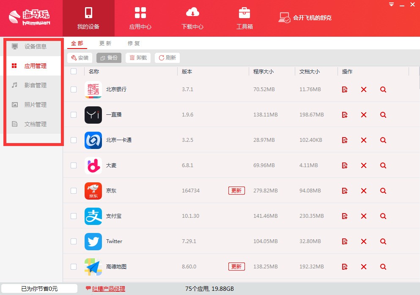Uninstall 支付宝 with its X icon
This screenshot has height=295, width=420.
click(x=364, y=216)
